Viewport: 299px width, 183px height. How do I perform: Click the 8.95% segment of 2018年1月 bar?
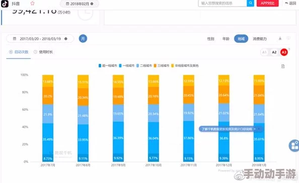(x=259, y=158)
